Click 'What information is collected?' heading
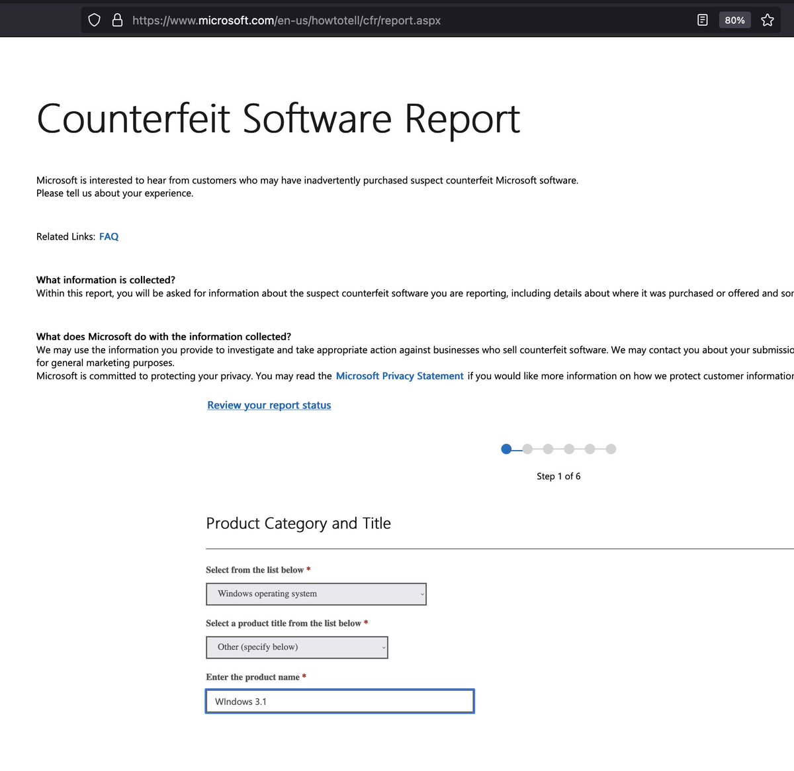794x771 pixels. point(106,280)
